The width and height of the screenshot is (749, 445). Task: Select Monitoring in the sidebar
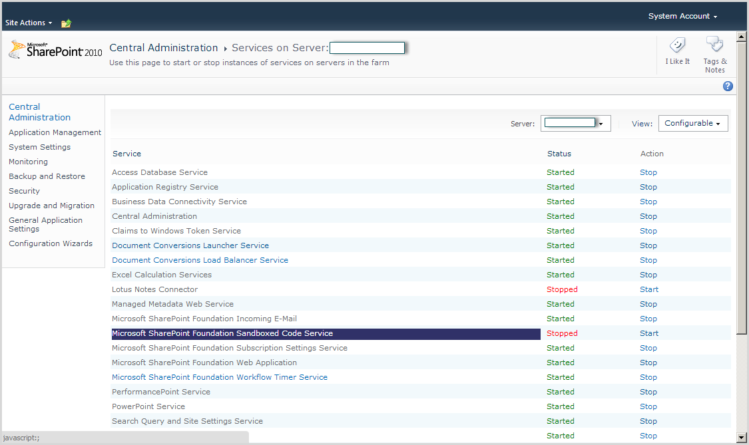(28, 162)
